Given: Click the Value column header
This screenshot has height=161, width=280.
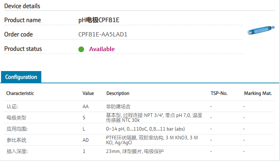Looking at the screenshot, I should [88, 93].
